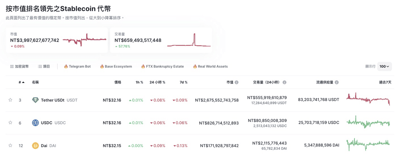Select the Telegram Bot category tab
Viewport: 409px width, 157px height.
pos(77,67)
